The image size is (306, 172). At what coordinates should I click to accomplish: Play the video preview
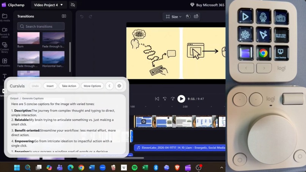pyautogui.click(x=181, y=99)
